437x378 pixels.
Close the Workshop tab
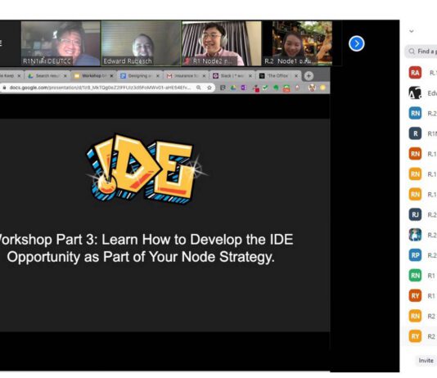pyautogui.click(x=111, y=76)
